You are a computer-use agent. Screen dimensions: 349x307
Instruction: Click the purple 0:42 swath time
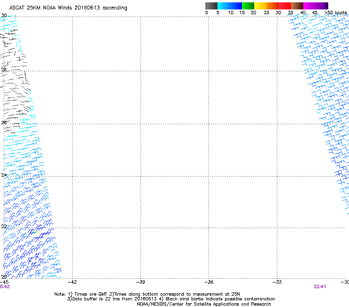coord(5,287)
